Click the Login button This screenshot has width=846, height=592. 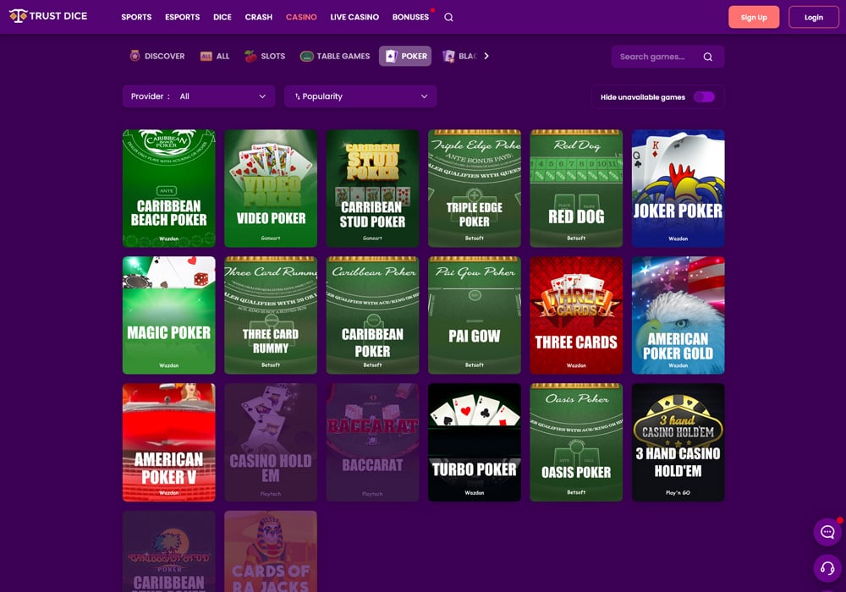tap(814, 17)
